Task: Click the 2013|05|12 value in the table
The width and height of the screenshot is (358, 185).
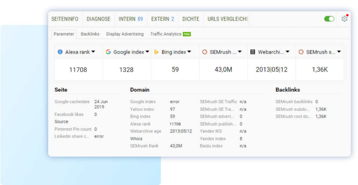Action: click(x=271, y=70)
